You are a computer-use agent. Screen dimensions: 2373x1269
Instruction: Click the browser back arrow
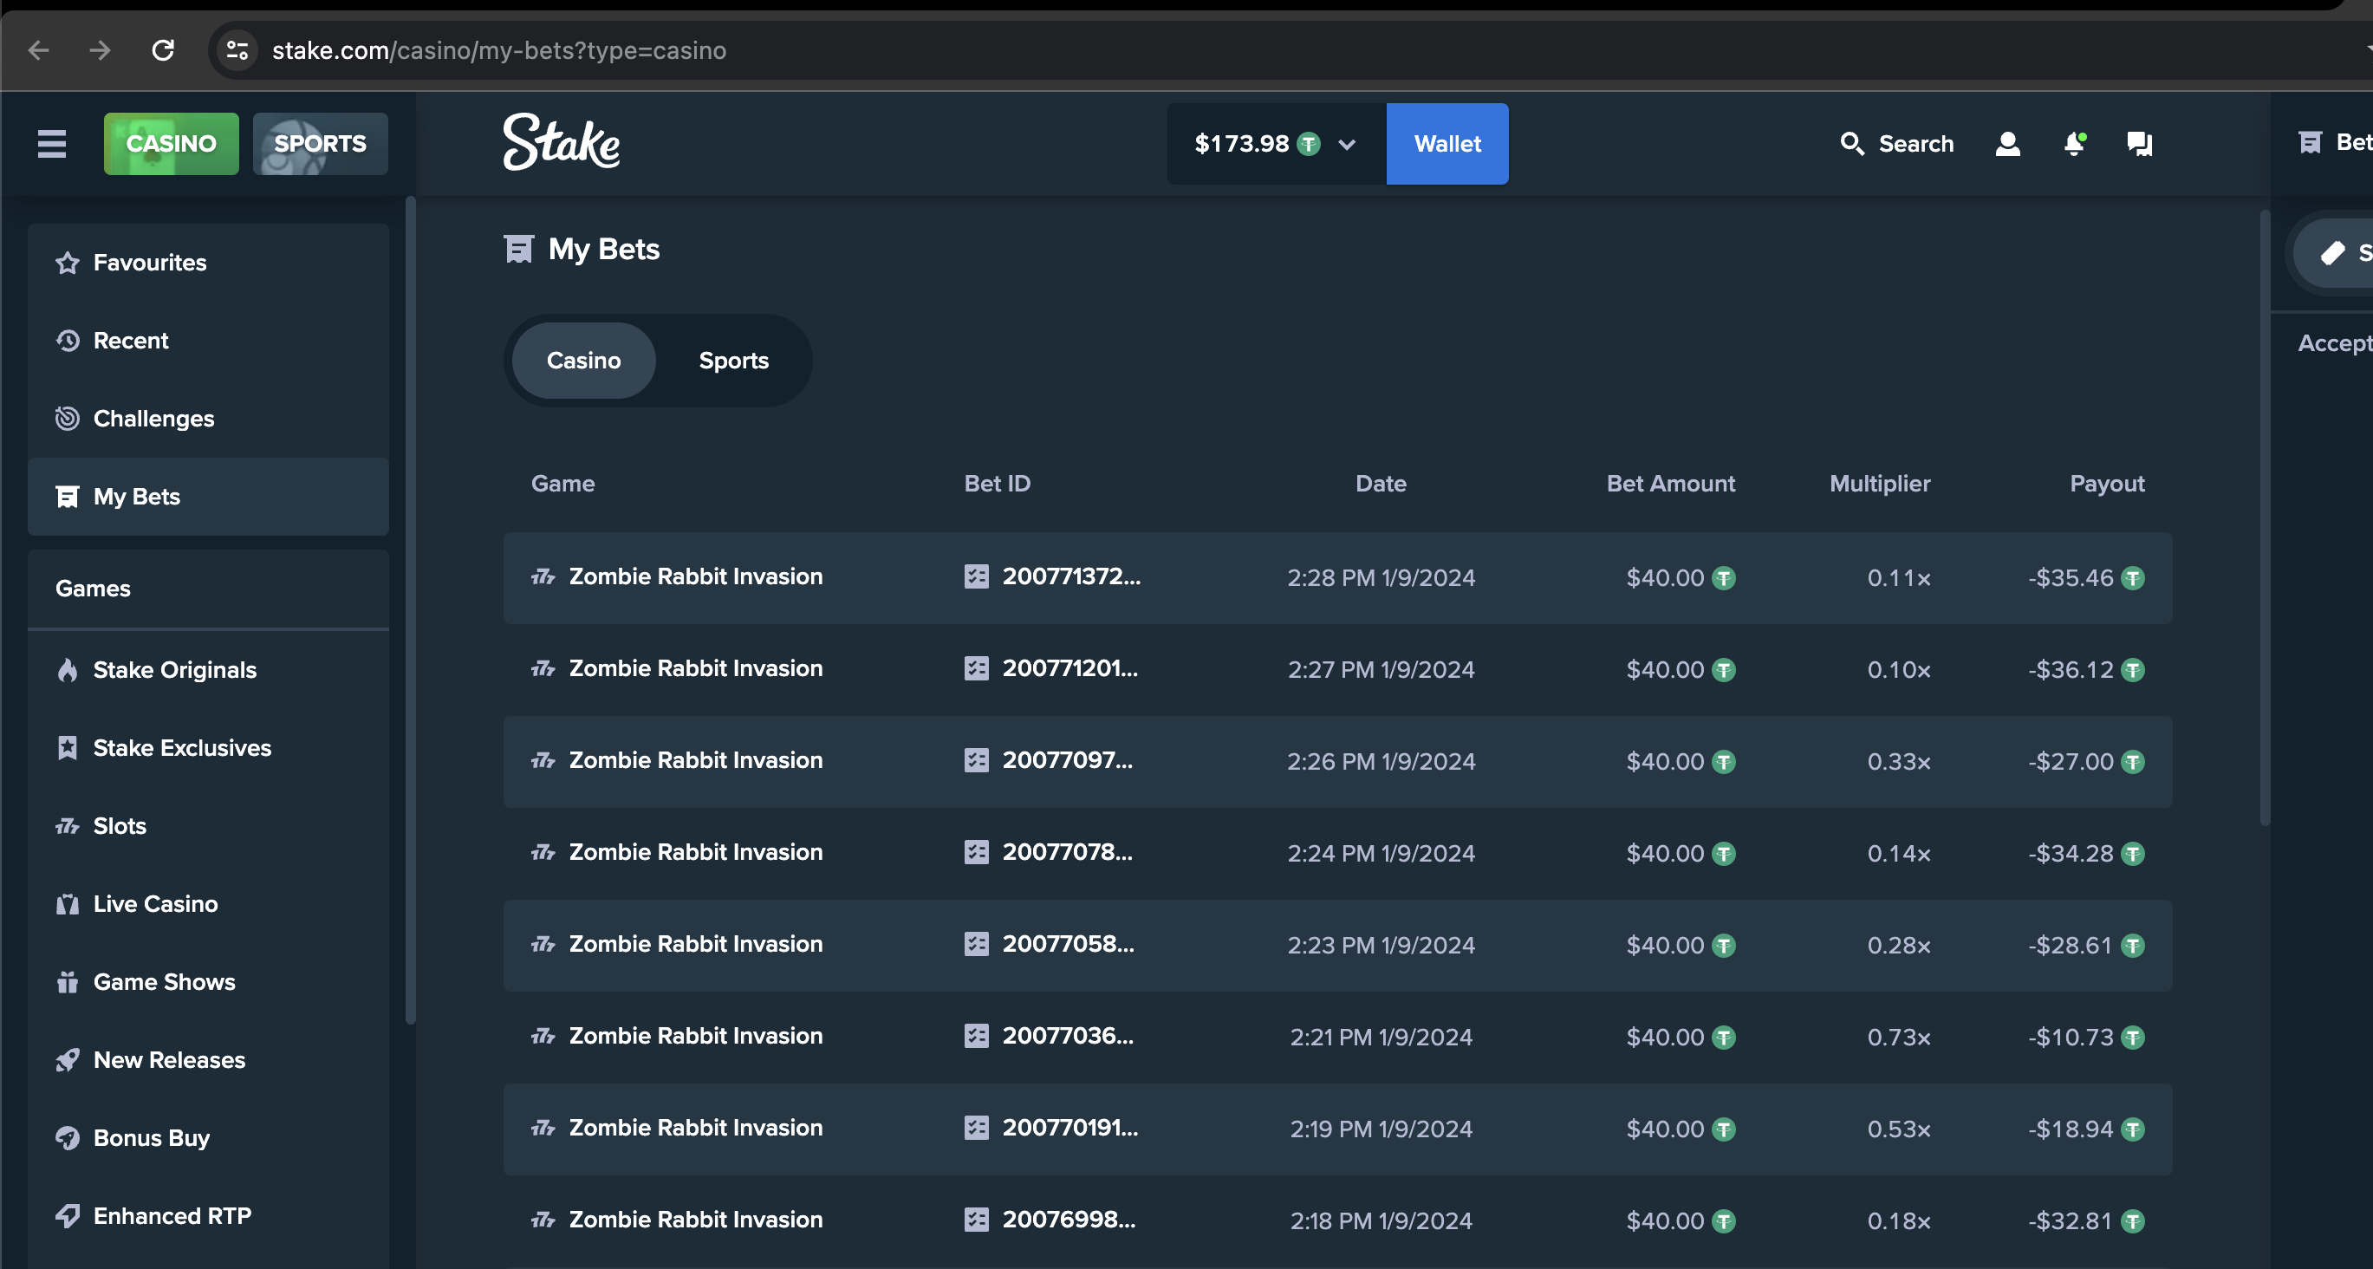(x=39, y=49)
